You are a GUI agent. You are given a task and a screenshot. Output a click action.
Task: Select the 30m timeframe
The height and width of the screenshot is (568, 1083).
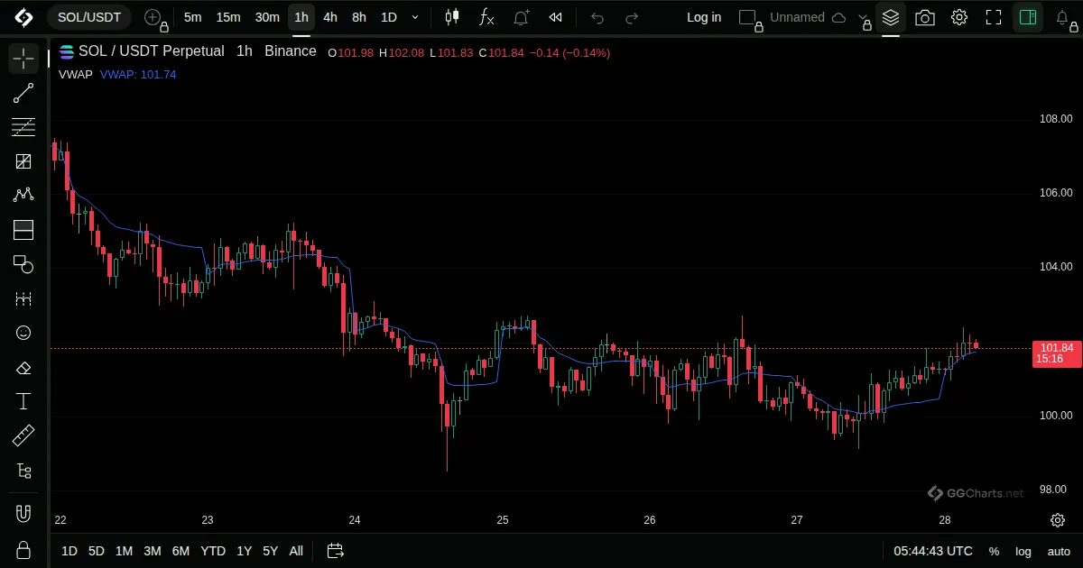(267, 17)
